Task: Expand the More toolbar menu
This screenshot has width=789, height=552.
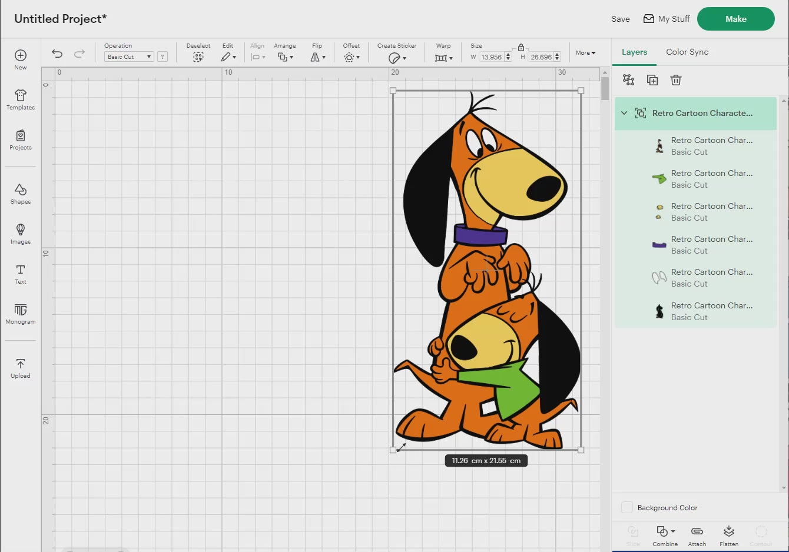Action: point(585,53)
